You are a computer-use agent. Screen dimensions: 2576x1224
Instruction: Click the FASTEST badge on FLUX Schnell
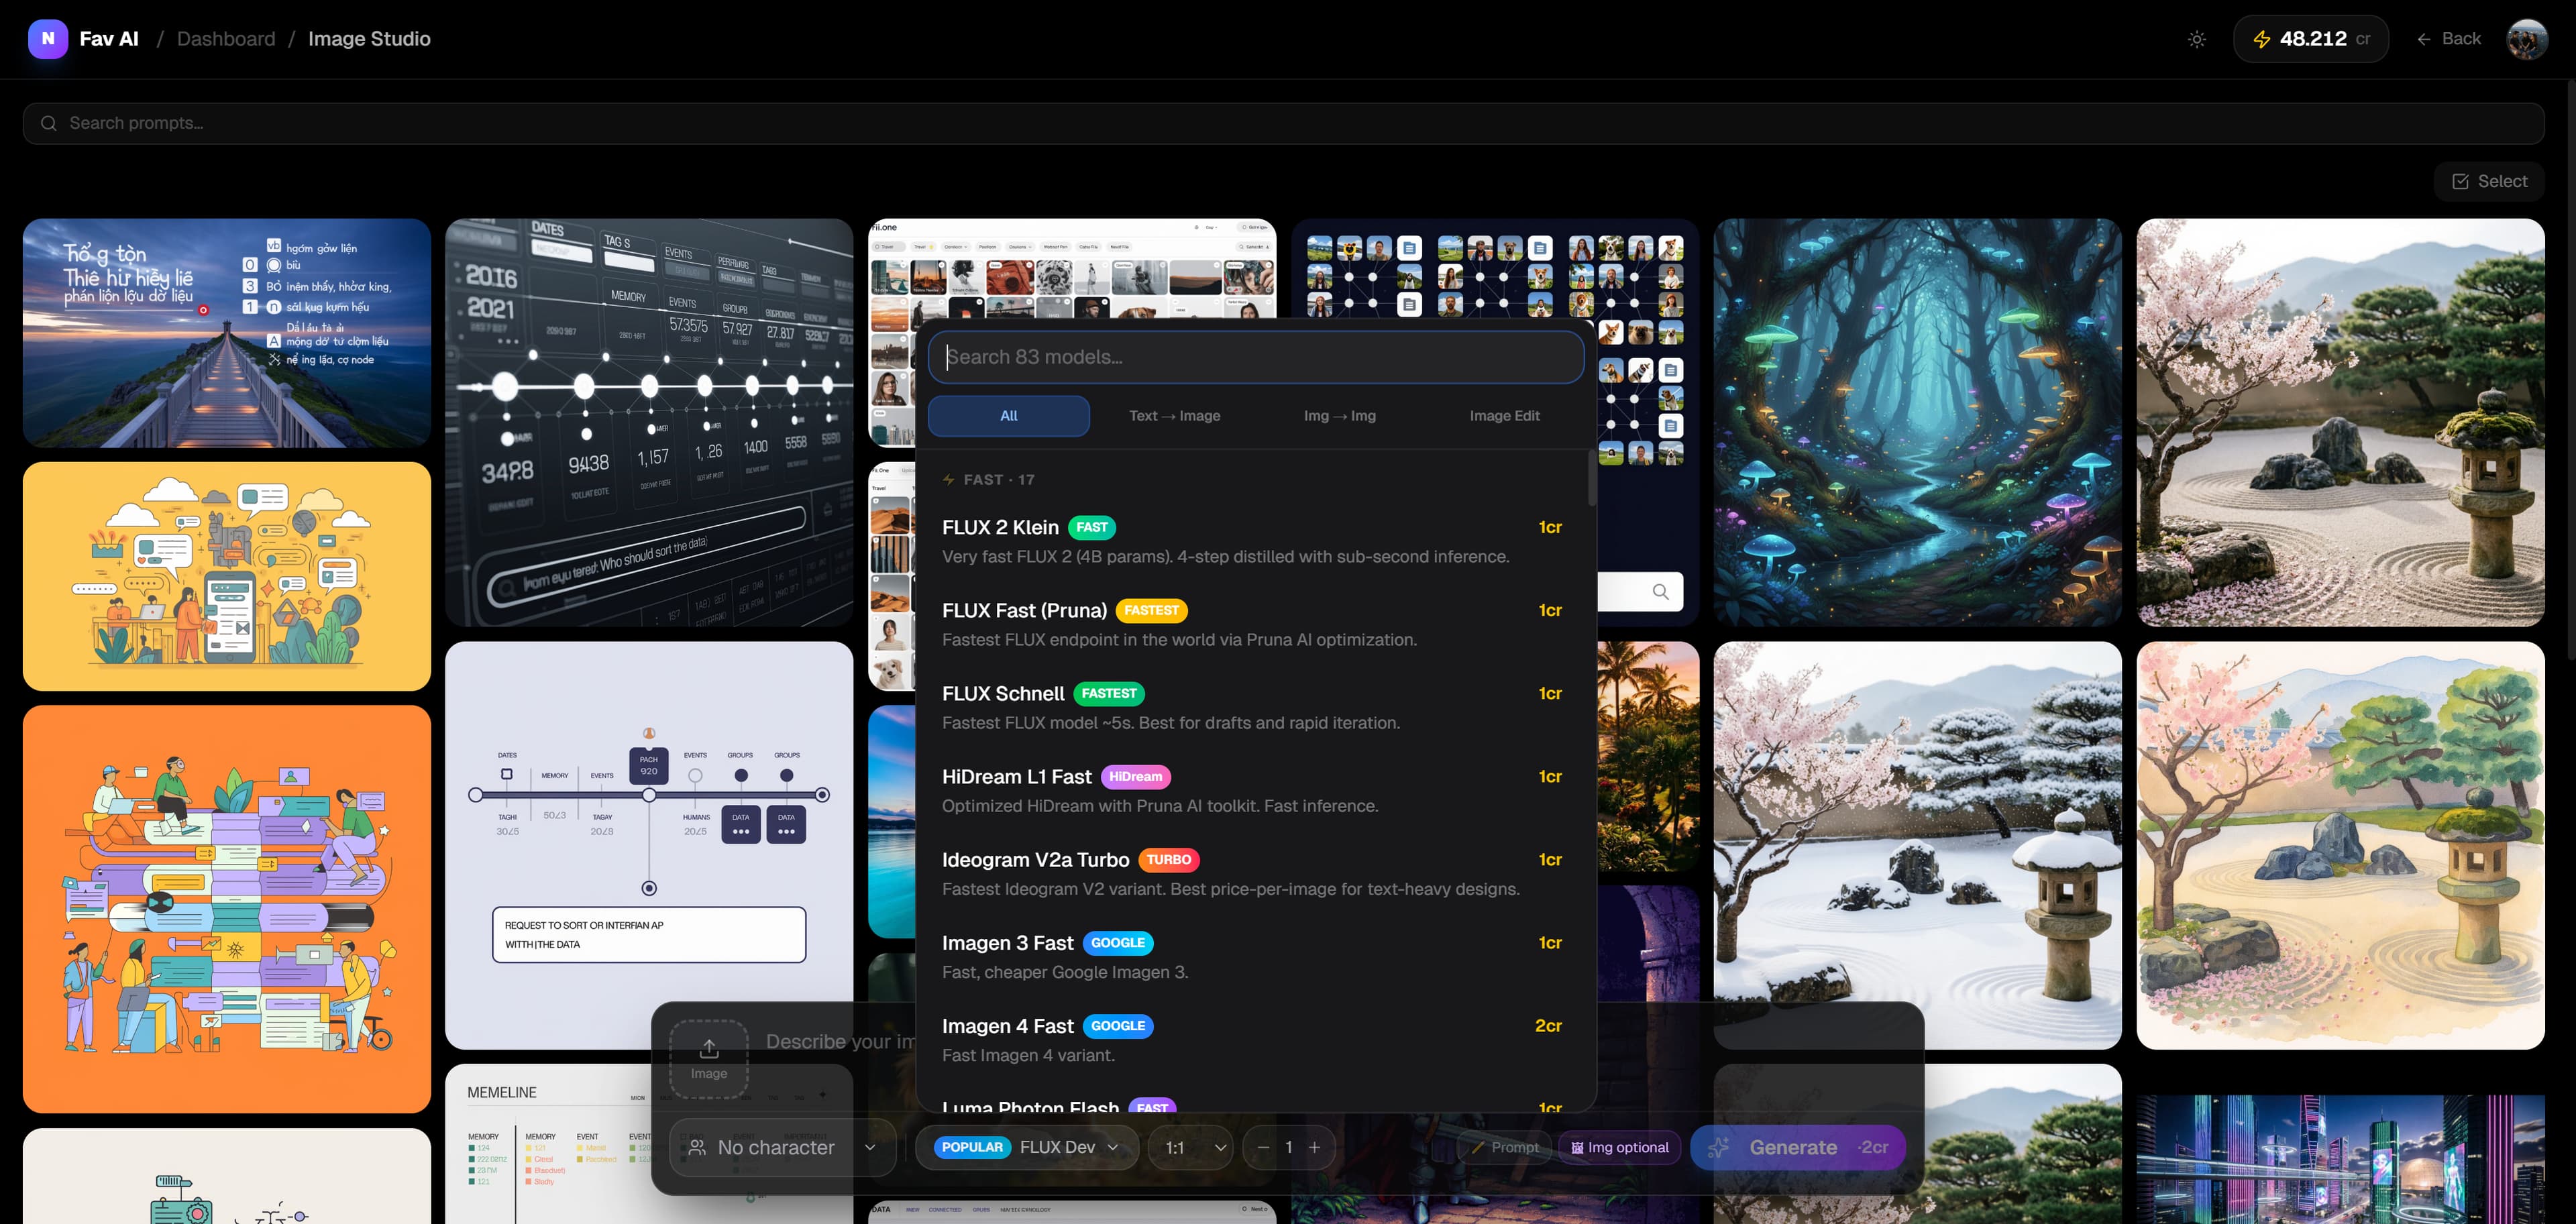1109,693
